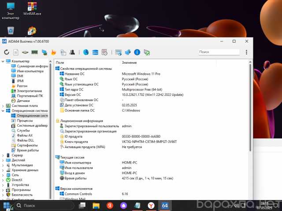Click the Windows Start button

pos(7,206)
